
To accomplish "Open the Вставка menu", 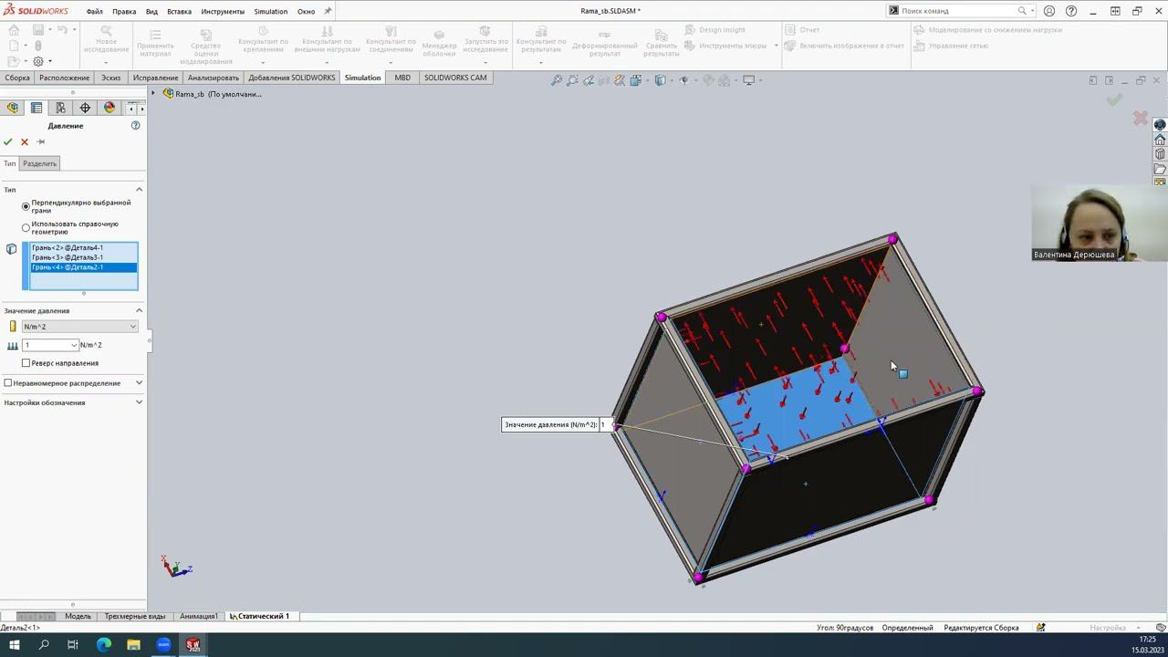I will (x=179, y=11).
